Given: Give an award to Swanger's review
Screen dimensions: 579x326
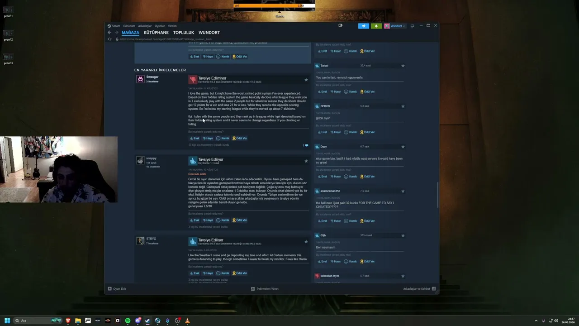Looking at the screenshot, I should [x=240, y=138].
